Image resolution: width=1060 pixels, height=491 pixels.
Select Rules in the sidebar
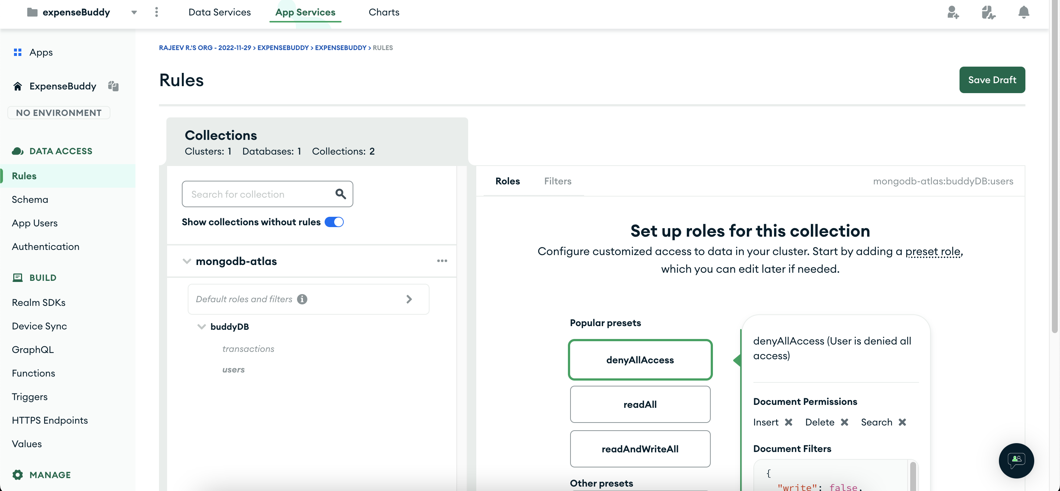(68, 176)
